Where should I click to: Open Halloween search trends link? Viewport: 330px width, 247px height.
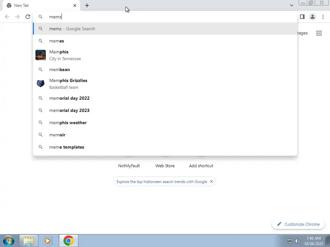(162, 182)
